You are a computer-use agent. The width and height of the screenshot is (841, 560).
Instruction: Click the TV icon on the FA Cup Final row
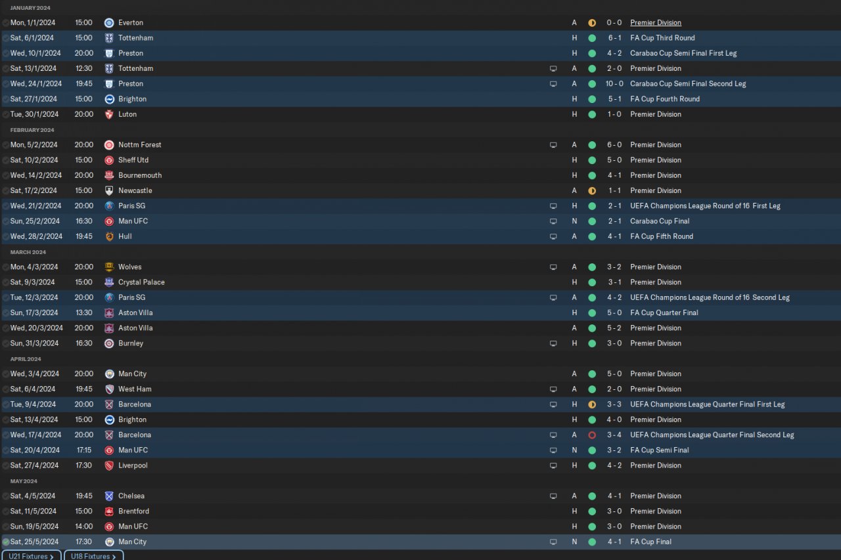(x=553, y=542)
